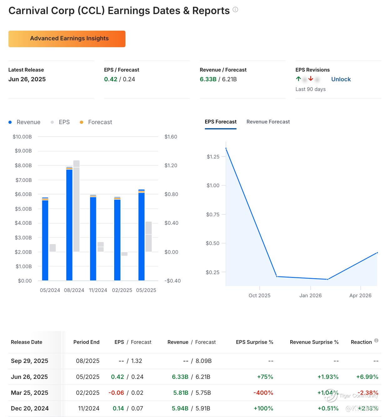The height and width of the screenshot is (417, 386).
Task: Click the 5.81B revenue value
Action: click(x=181, y=393)
